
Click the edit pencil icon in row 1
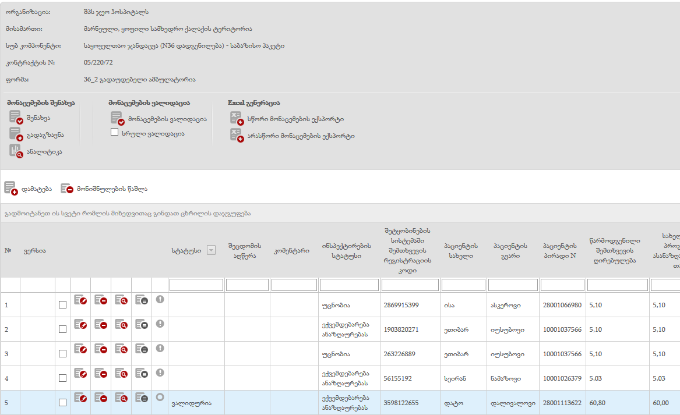80,300
